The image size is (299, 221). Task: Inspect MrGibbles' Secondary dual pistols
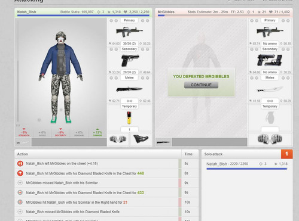tap(270, 60)
